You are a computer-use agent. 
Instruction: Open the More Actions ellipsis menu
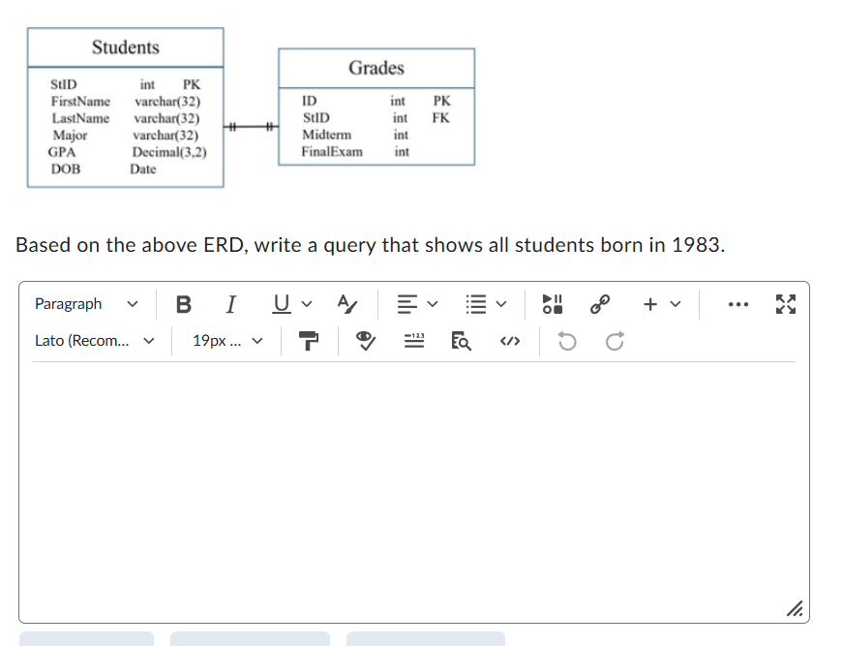point(738,303)
